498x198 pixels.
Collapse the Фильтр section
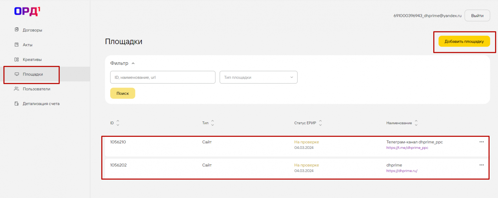[x=133, y=63]
